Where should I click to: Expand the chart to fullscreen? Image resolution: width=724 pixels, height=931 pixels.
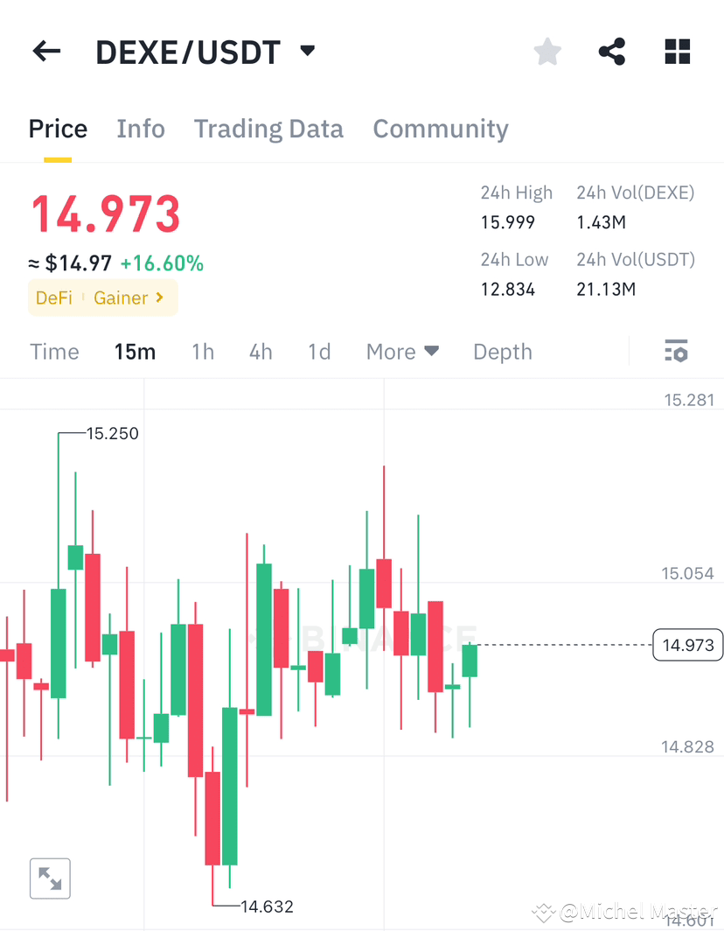pyautogui.click(x=50, y=878)
